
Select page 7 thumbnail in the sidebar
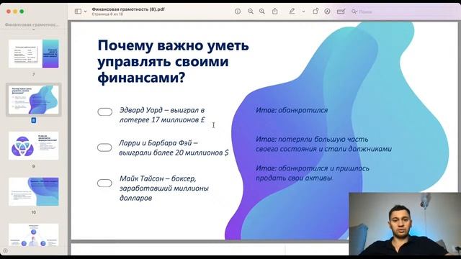click(x=34, y=54)
